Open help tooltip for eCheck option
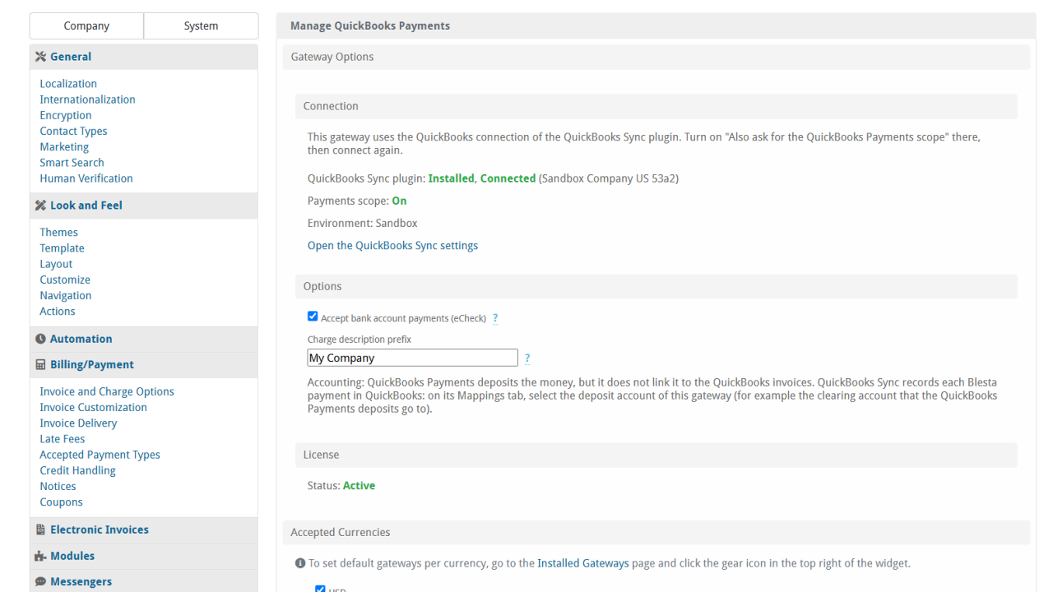Screen dimensions: 1053x592 [x=495, y=318]
